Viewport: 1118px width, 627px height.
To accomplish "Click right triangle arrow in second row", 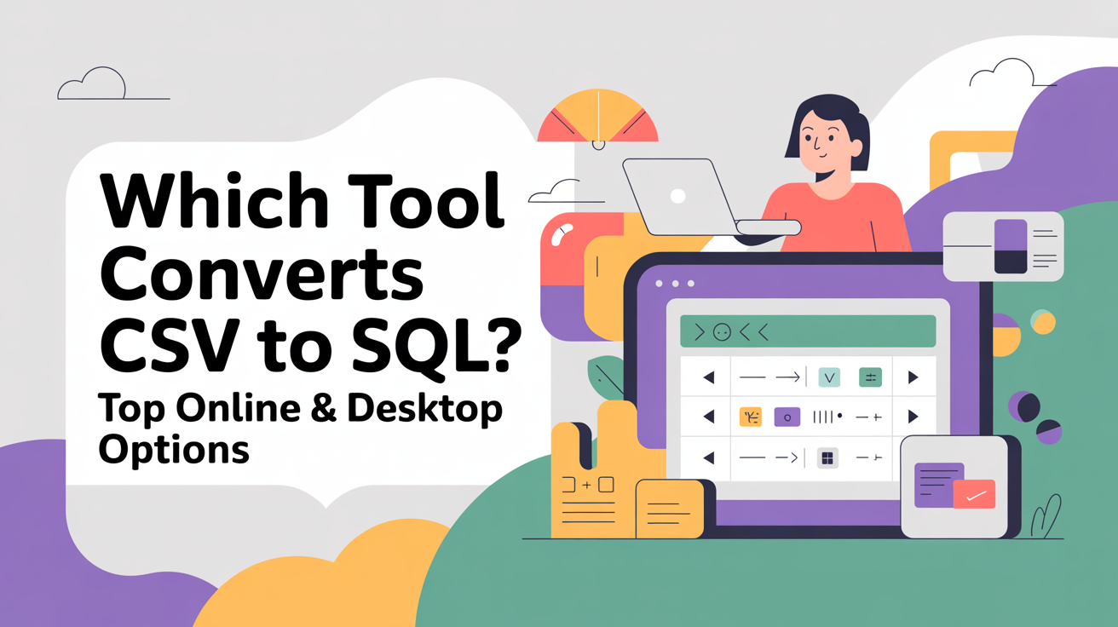I will (x=913, y=417).
